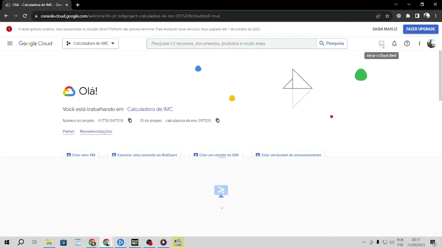The height and width of the screenshot is (248, 442).
Task: Copy the project ID calculadora-de-imc-397520
Action: pos(218,121)
